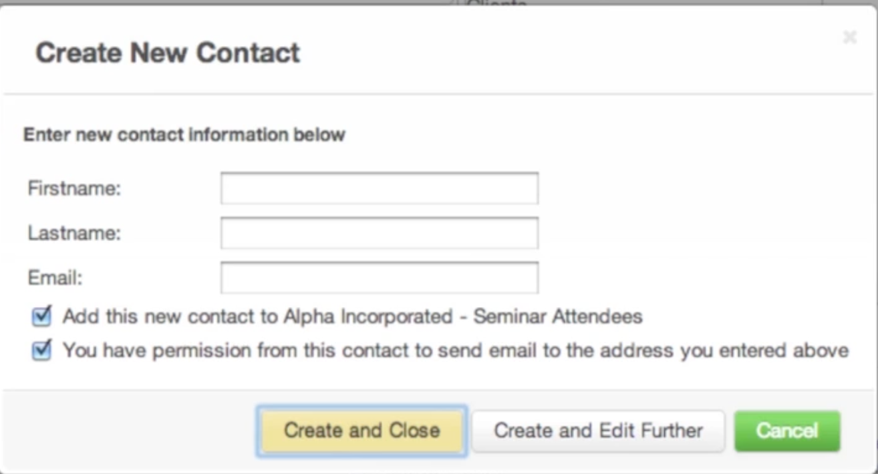Click "Enter new contact information below" heading
This screenshot has width=878, height=474.
coord(184,135)
